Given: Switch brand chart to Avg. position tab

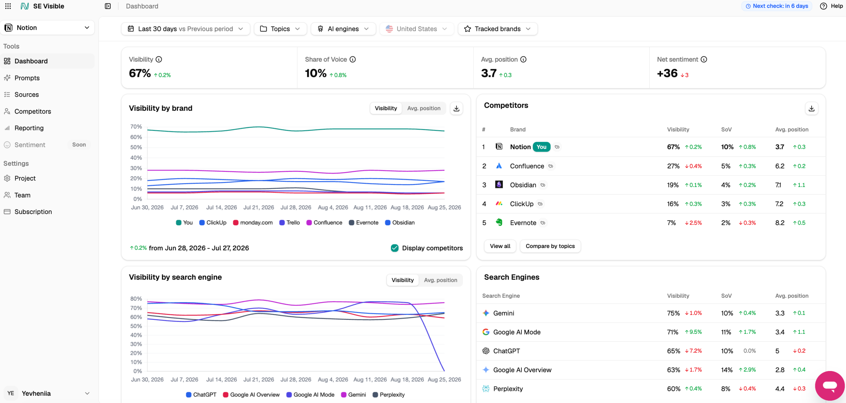Looking at the screenshot, I should point(424,108).
